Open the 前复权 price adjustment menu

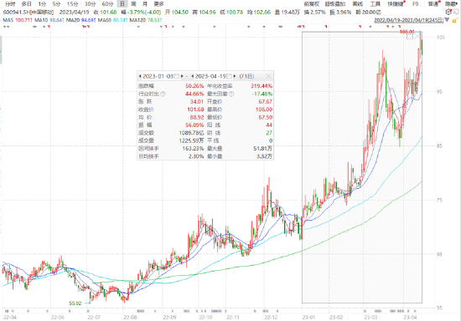(311, 4)
